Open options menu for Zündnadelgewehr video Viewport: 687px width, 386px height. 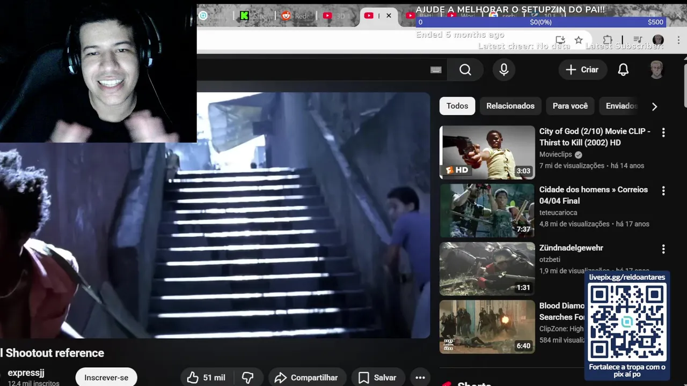click(x=663, y=249)
